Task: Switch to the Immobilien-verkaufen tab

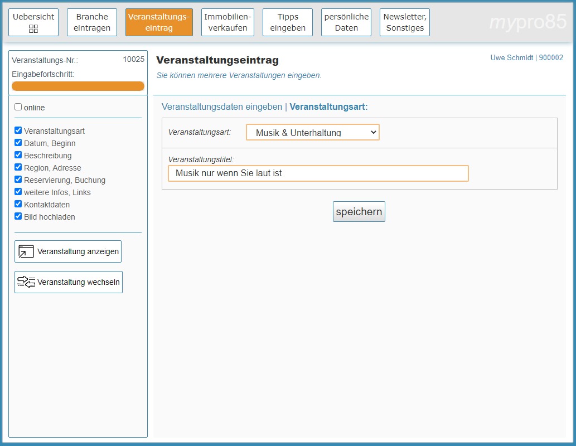Action: [x=228, y=22]
